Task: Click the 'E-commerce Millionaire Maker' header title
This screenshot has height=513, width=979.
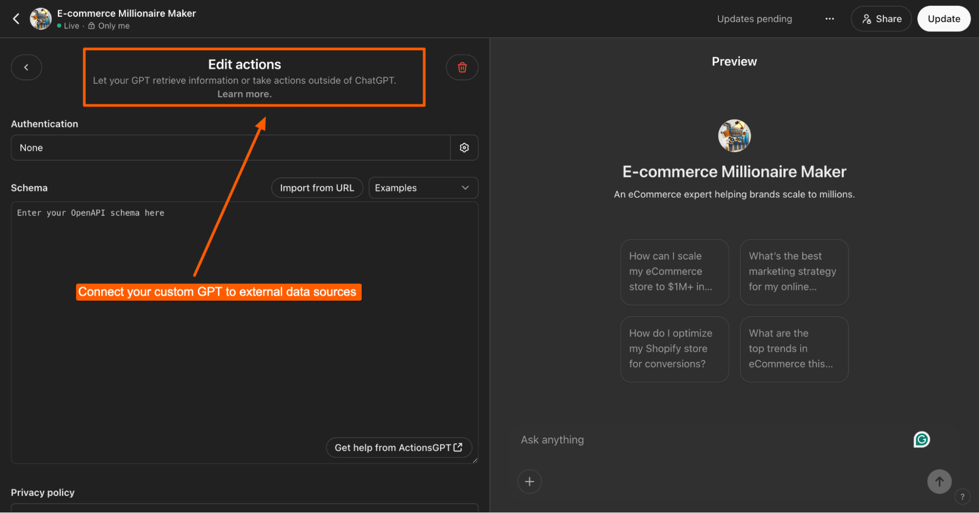Action: point(126,13)
